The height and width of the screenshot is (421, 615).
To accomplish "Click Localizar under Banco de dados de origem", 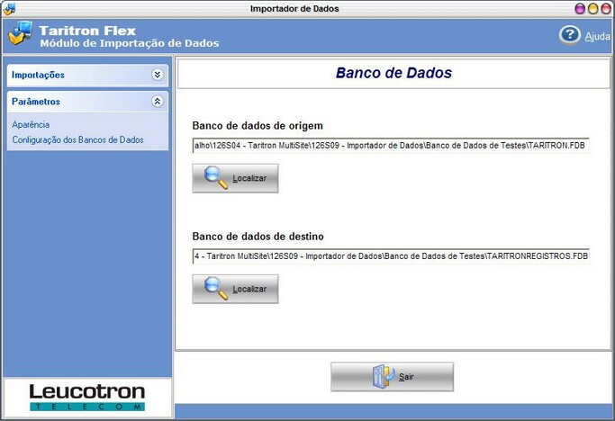I will pos(235,178).
